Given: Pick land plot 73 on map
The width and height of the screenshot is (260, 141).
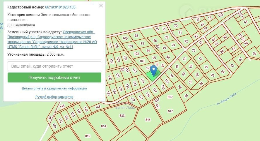Looking at the screenshot, I should (194, 50).
